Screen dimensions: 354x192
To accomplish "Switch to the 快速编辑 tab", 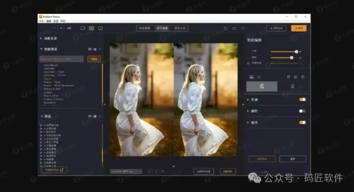I will pyautogui.click(x=145, y=28).
